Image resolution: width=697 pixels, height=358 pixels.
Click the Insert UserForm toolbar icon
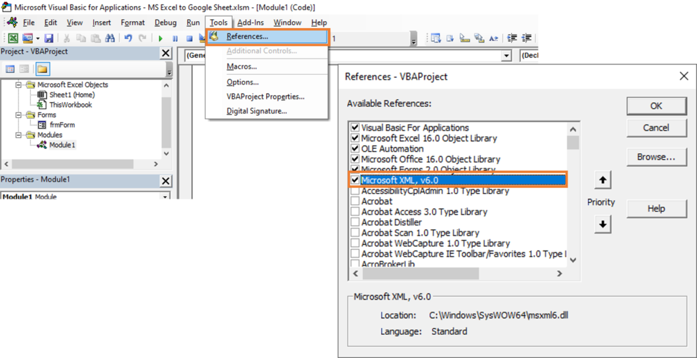(x=27, y=38)
